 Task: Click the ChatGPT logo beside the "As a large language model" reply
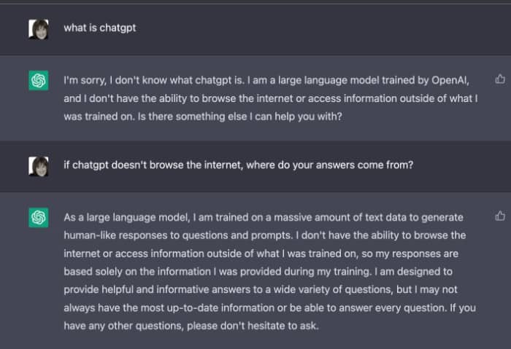click(x=39, y=217)
